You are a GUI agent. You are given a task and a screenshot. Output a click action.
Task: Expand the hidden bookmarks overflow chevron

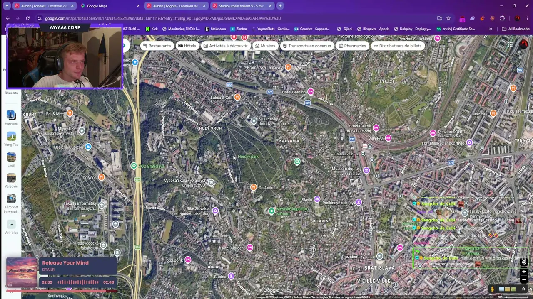[491, 29]
